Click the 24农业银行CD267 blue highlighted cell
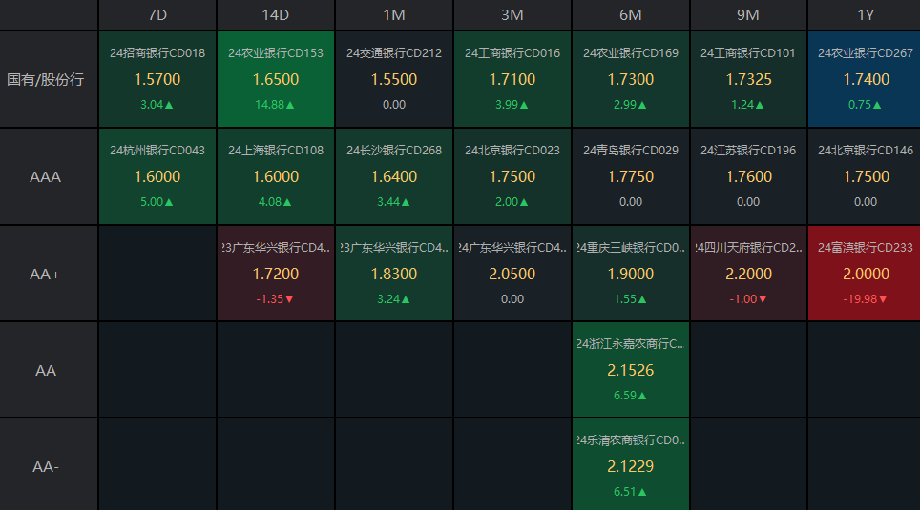This screenshot has width=920, height=510. (x=865, y=79)
